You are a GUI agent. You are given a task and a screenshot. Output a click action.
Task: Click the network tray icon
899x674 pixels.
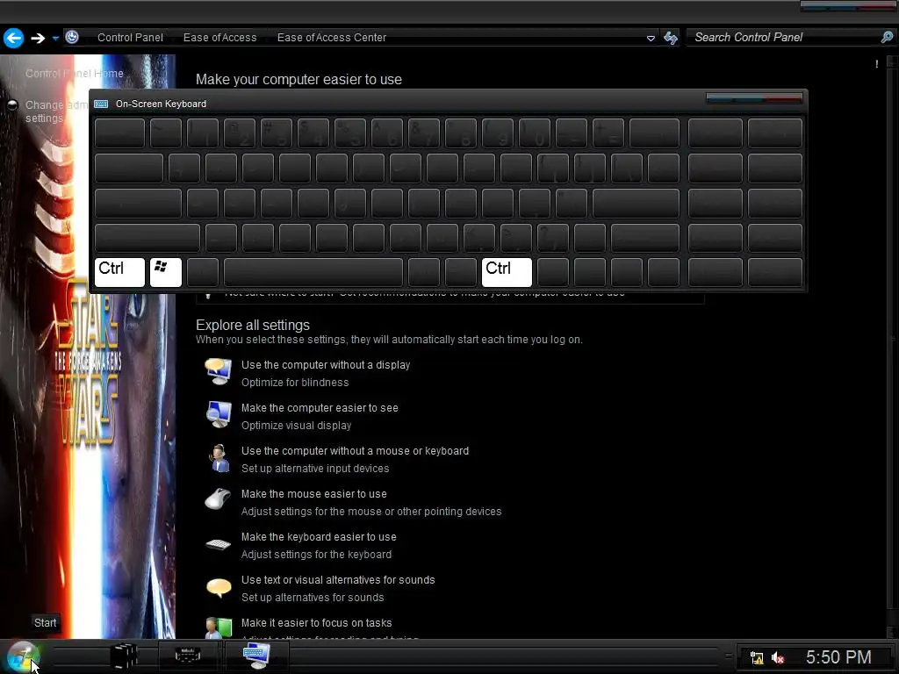(x=757, y=658)
